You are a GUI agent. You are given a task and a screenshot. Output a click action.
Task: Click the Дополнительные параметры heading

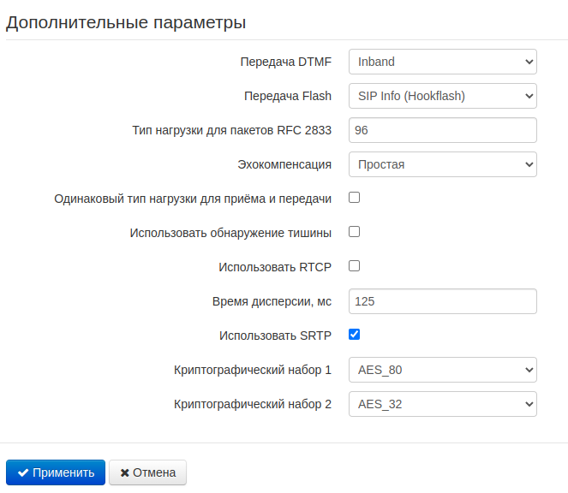[126, 23]
